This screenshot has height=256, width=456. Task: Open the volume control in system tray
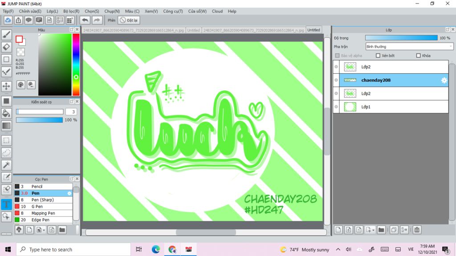(x=348, y=249)
